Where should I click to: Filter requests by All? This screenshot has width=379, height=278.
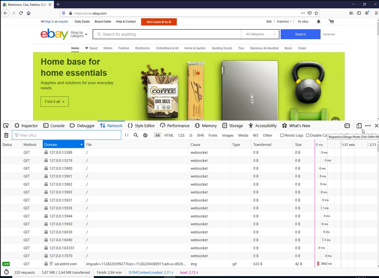pyautogui.click(x=157, y=135)
